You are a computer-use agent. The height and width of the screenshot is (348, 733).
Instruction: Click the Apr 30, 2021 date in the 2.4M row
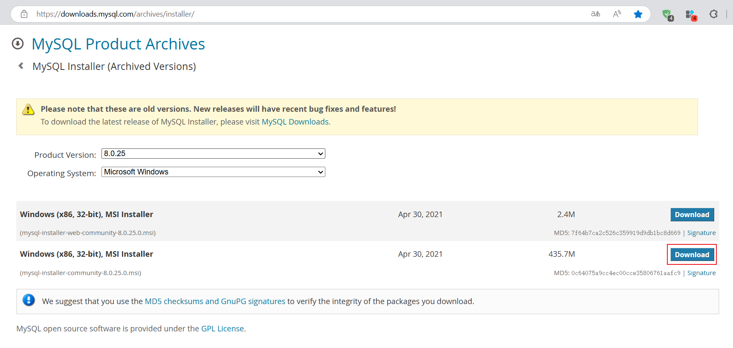point(420,215)
